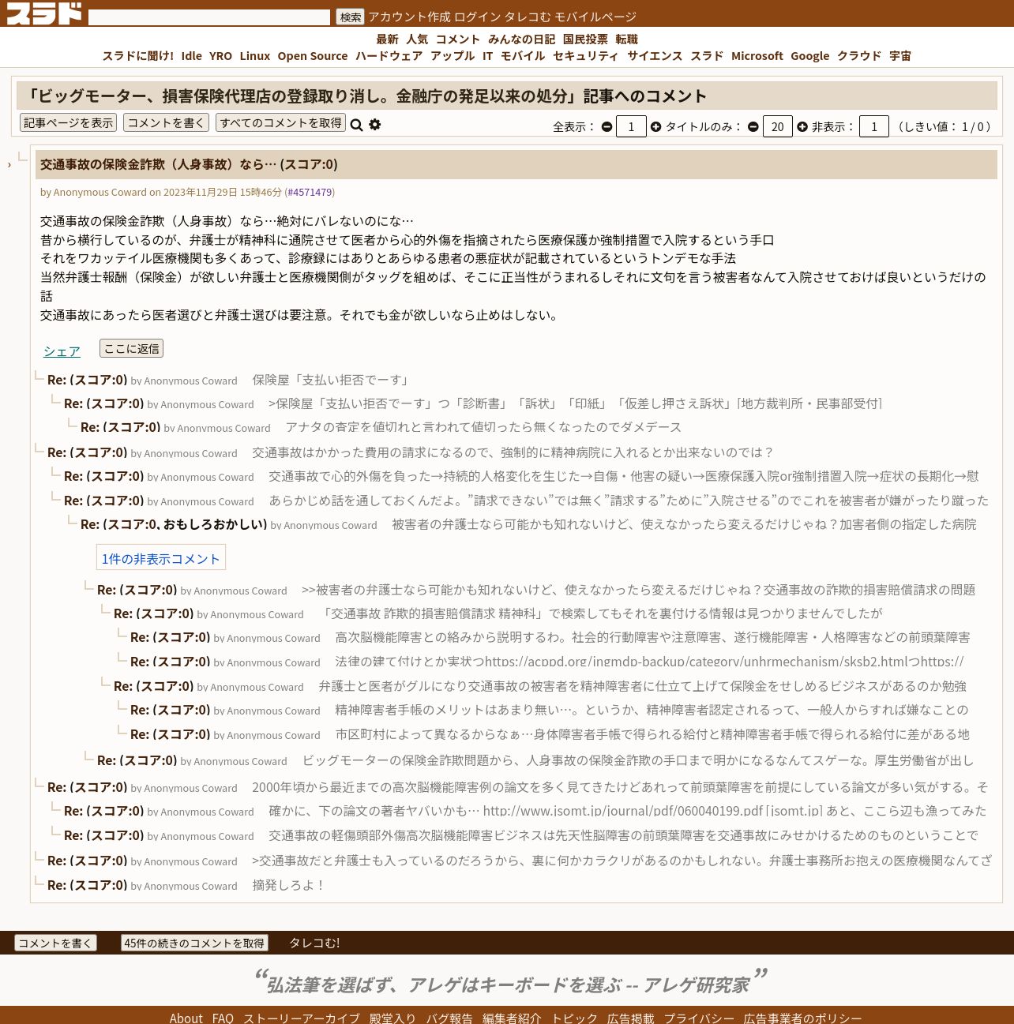This screenshot has width=1014, height=1024.
Task: Decrease the 全表示 threshold with minus icon
Action: click(607, 127)
